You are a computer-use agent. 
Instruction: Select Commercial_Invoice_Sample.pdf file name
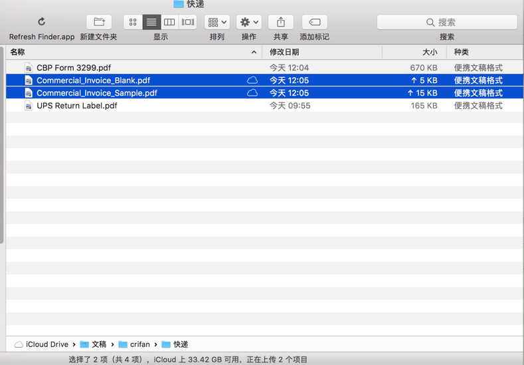[97, 93]
